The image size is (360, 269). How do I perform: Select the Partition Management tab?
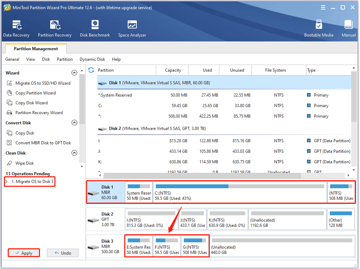(x=36, y=49)
